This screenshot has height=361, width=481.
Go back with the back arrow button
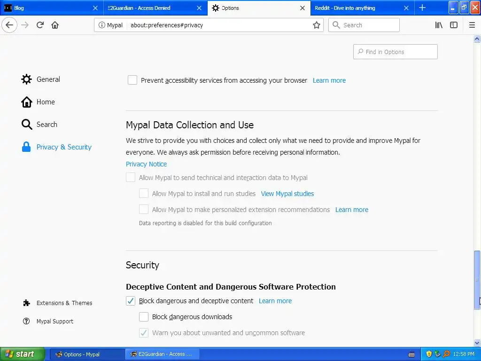point(9,25)
